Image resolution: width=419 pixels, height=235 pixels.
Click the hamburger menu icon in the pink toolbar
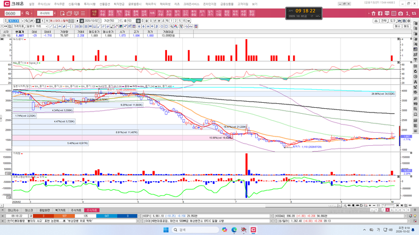tap(83, 13)
